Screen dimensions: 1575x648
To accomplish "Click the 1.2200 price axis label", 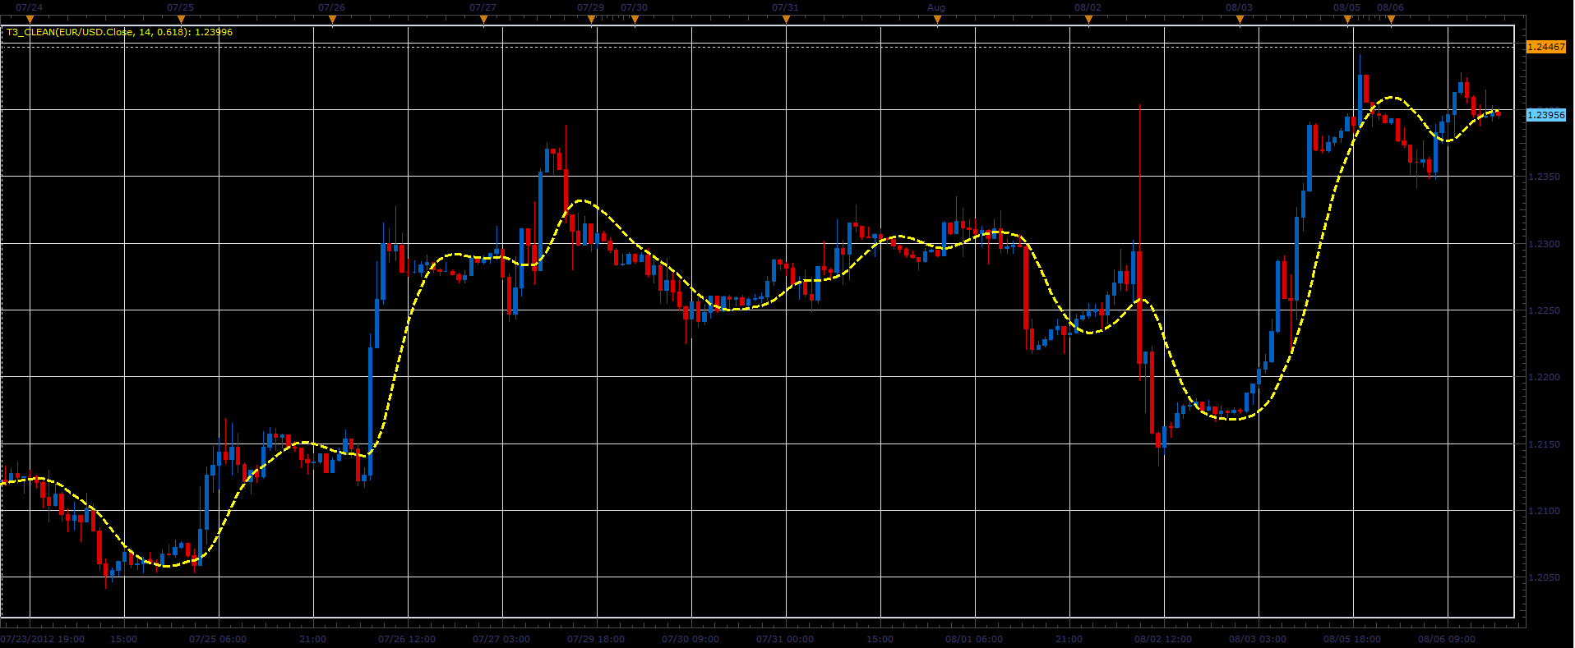I will click(1543, 377).
